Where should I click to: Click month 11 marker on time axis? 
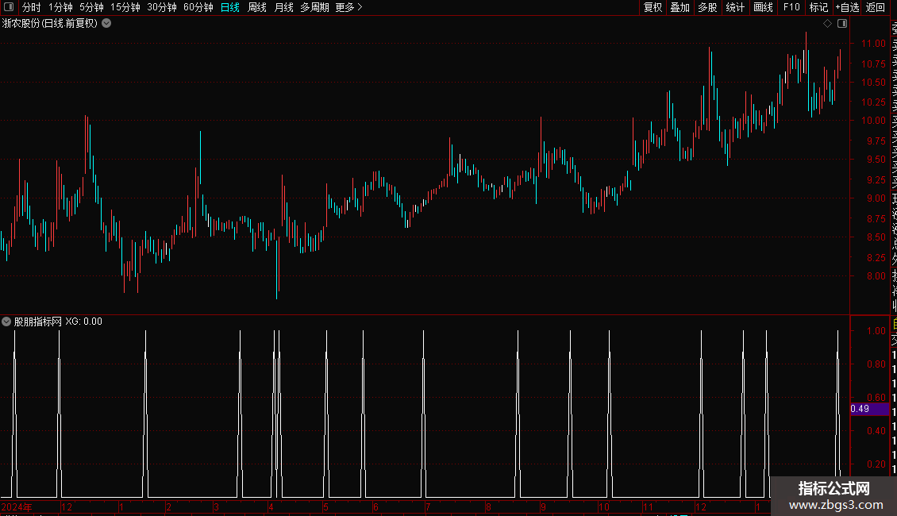(648, 506)
